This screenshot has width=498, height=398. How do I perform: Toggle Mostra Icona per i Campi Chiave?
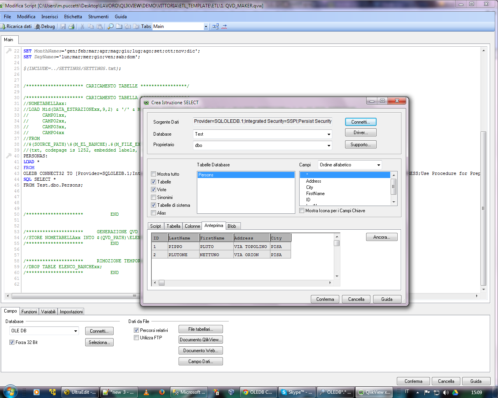coord(302,211)
